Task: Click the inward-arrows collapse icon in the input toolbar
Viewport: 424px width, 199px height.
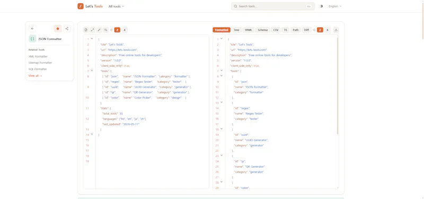Action: pos(99,30)
